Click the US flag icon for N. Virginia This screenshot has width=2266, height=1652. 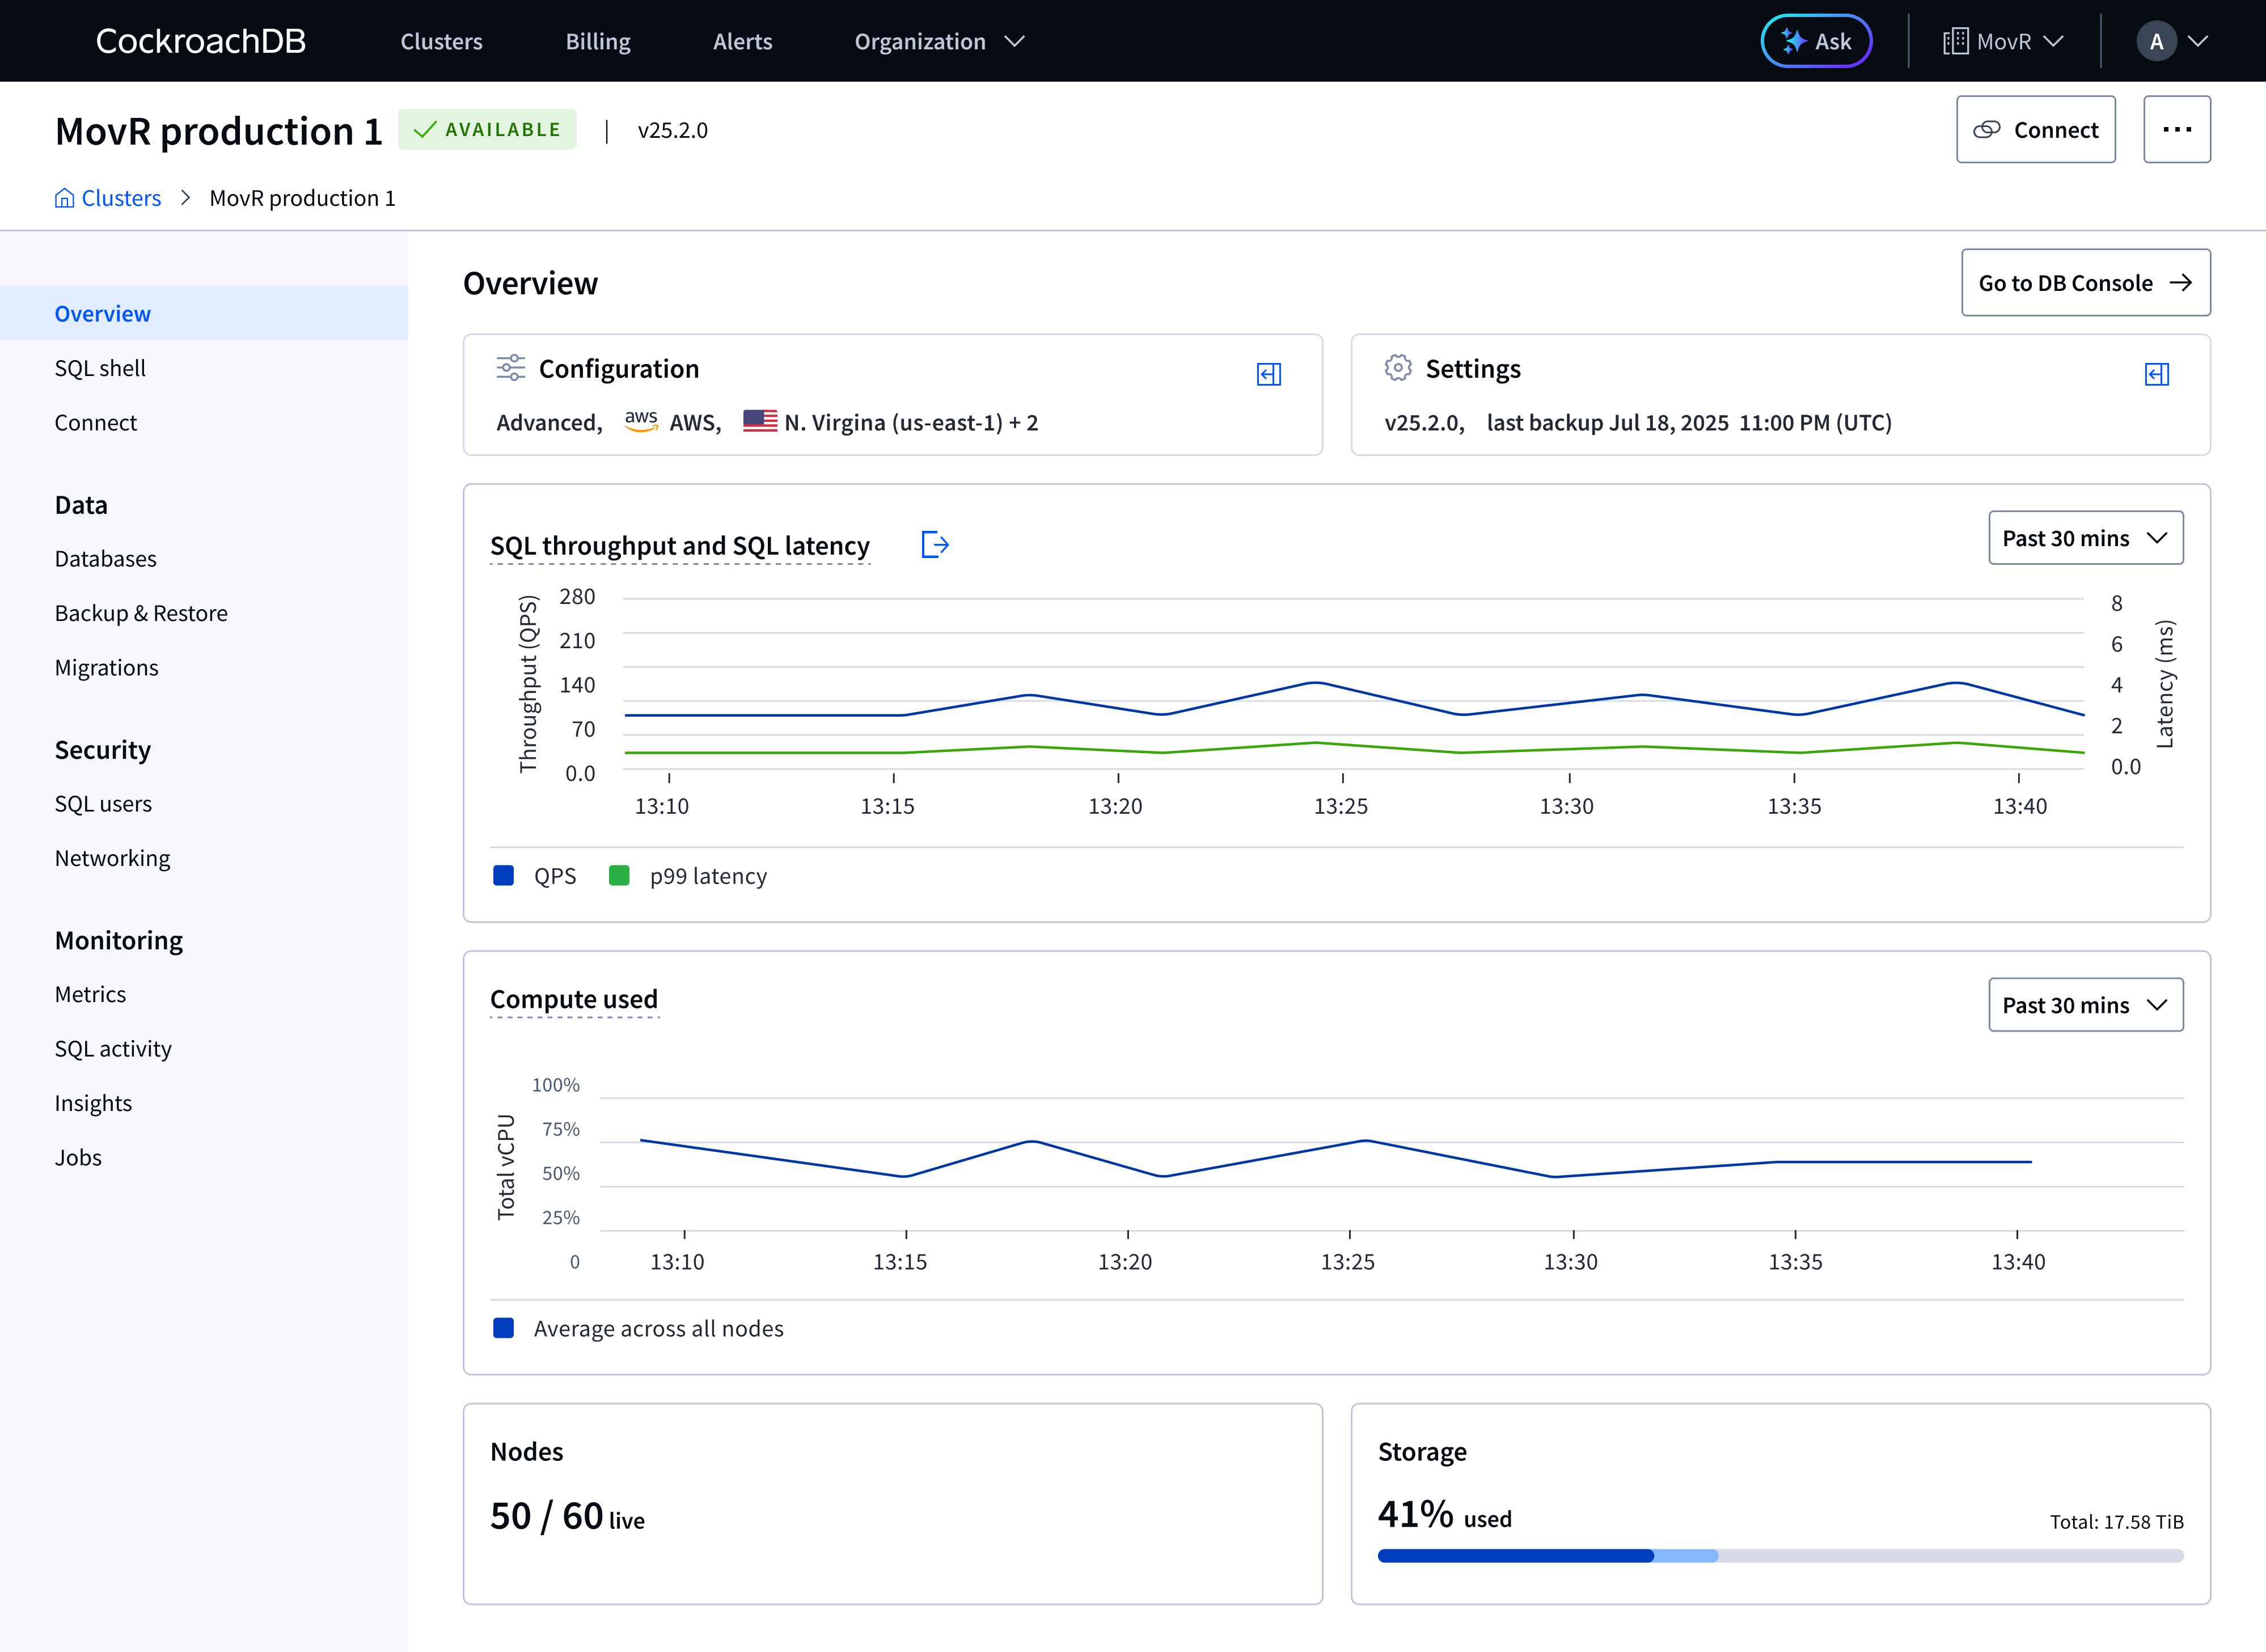tap(760, 421)
